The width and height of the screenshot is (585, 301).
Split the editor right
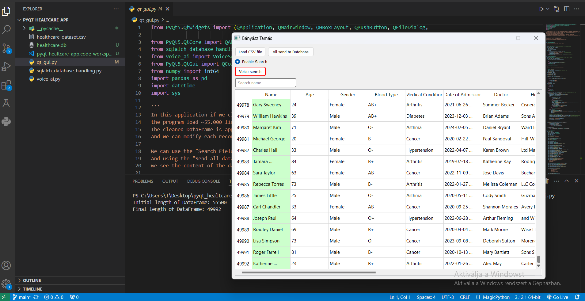567,9
